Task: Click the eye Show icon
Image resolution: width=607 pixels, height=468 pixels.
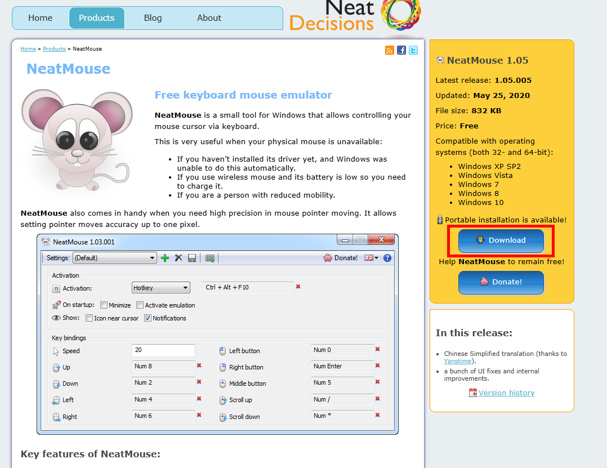Action: click(x=56, y=318)
